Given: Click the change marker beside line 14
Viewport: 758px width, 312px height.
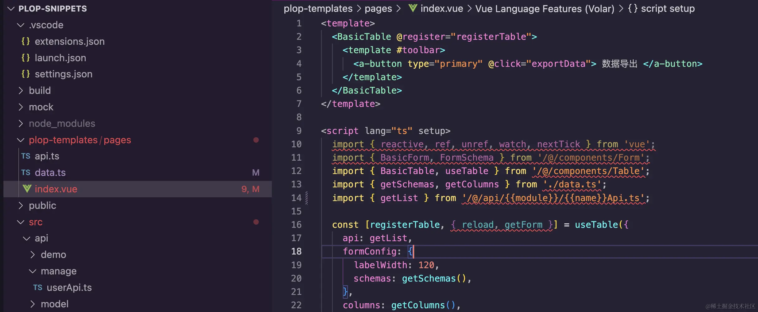Looking at the screenshot, I should pyautogui.click(x=307, y=198).
